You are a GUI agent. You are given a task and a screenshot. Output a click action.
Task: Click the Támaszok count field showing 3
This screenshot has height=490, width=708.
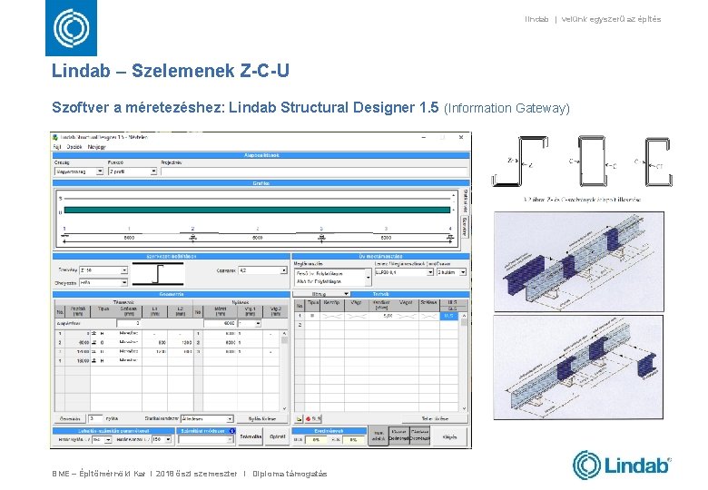tap(129, 323)
